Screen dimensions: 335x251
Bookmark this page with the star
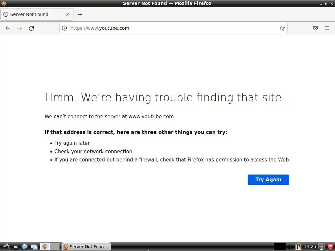click(x=282, y=28)
